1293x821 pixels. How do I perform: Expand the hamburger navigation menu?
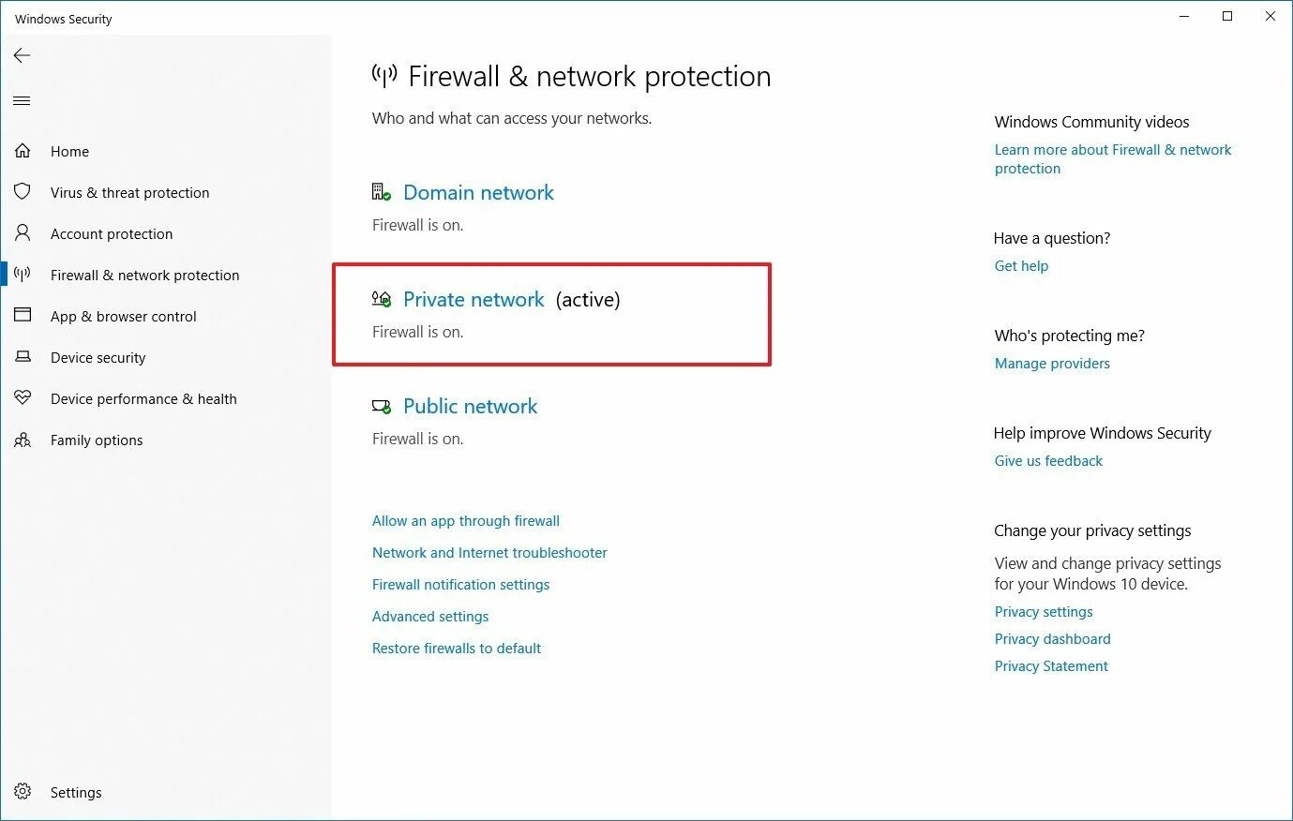pos(23,100)
